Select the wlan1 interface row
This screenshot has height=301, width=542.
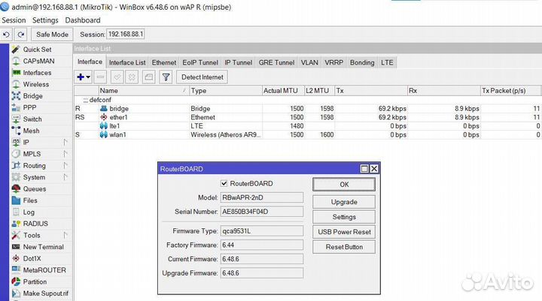[308, 134]
